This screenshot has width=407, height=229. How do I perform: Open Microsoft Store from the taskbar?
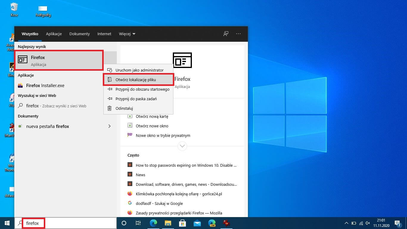182,223
